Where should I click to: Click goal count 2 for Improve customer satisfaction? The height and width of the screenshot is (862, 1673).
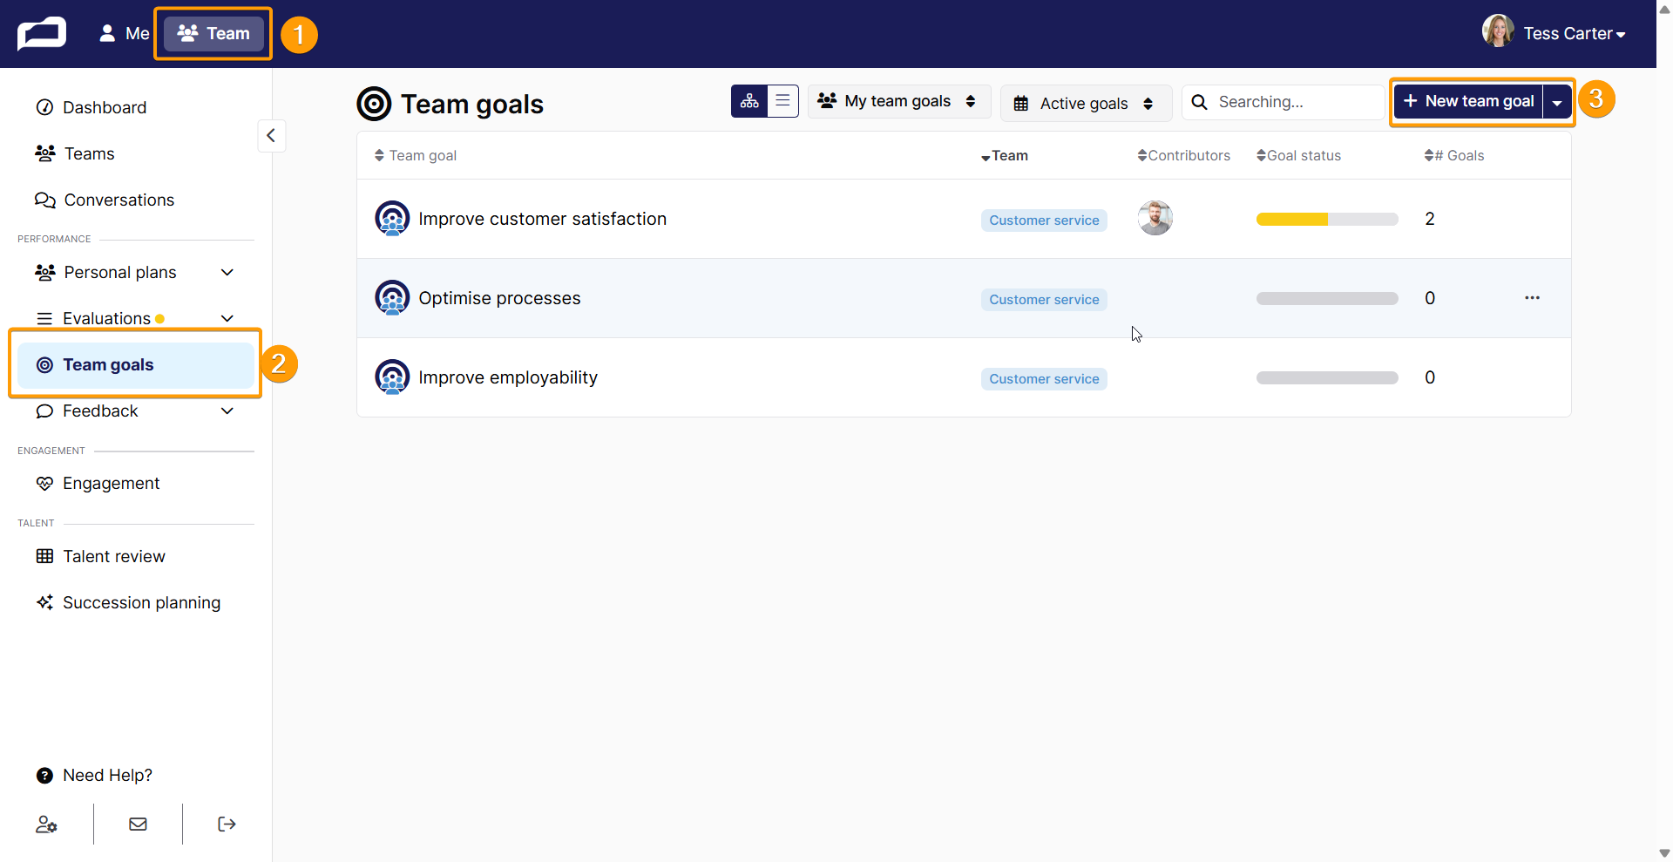click(1429, 219)
